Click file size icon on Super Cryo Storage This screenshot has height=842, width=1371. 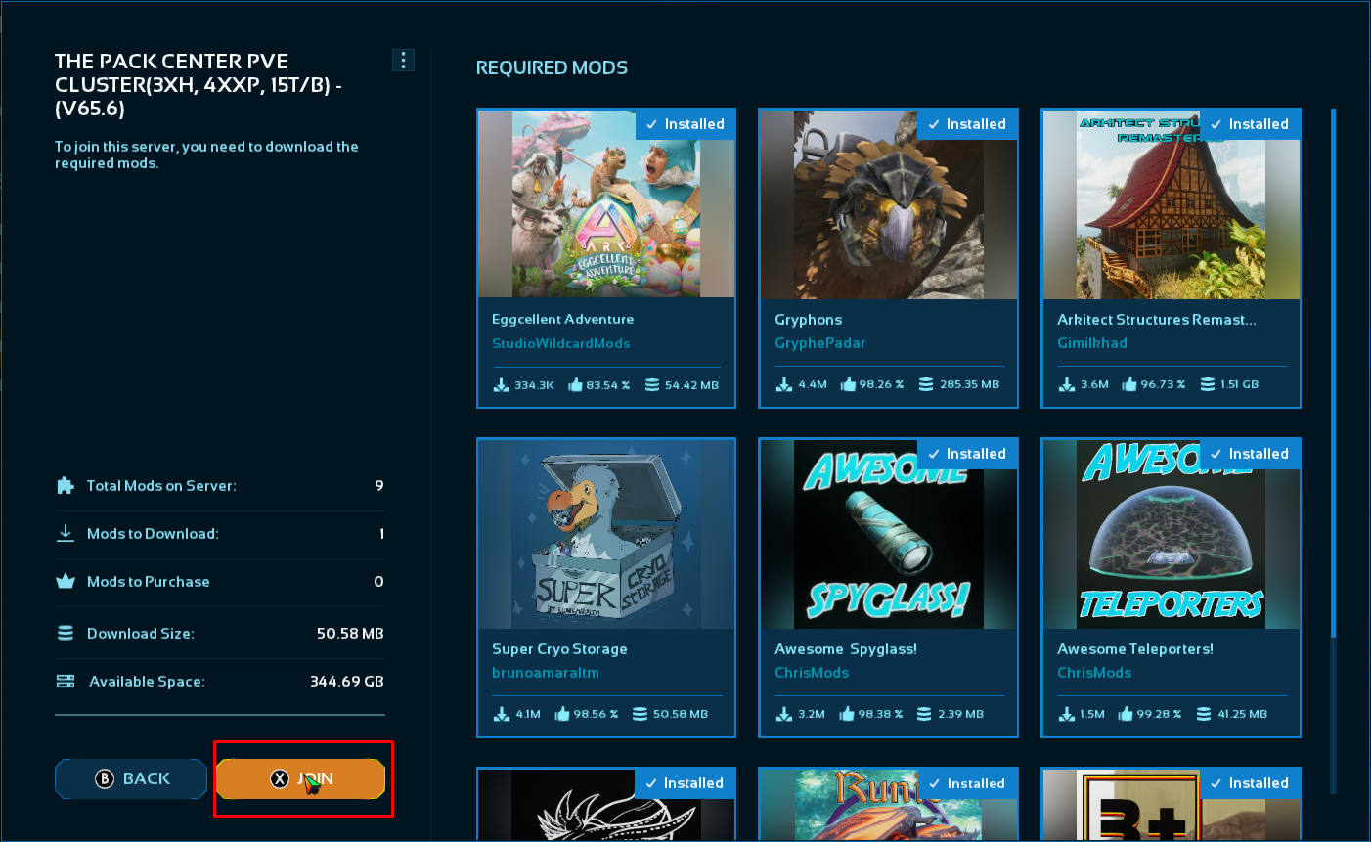tap(640, 715)
